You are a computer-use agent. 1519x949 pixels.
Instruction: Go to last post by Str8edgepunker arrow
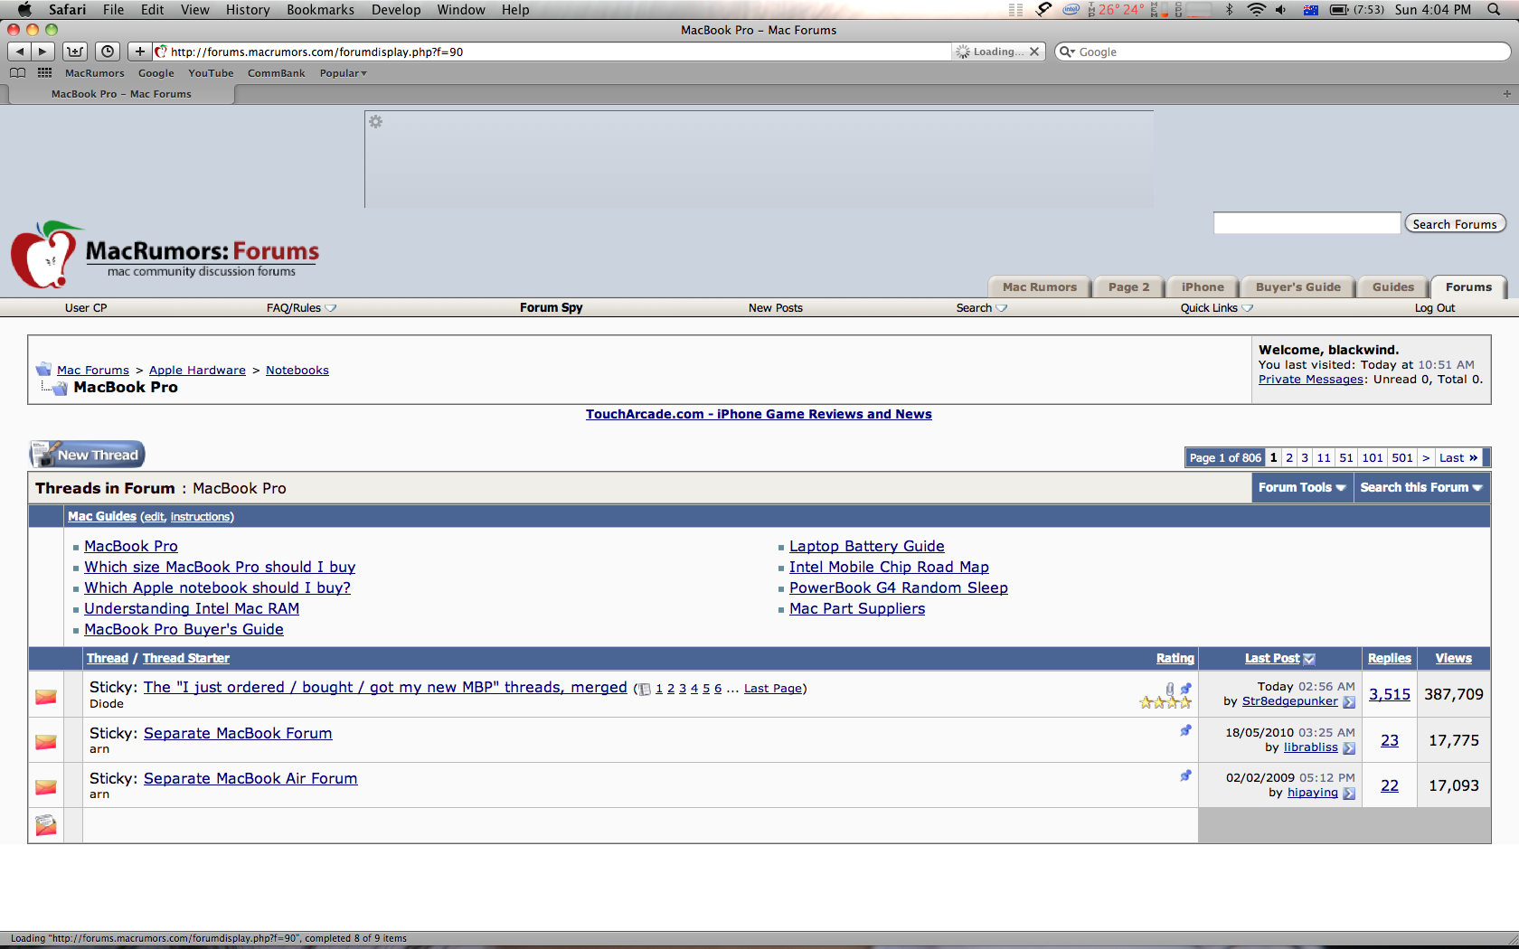tap(1349, 702)
